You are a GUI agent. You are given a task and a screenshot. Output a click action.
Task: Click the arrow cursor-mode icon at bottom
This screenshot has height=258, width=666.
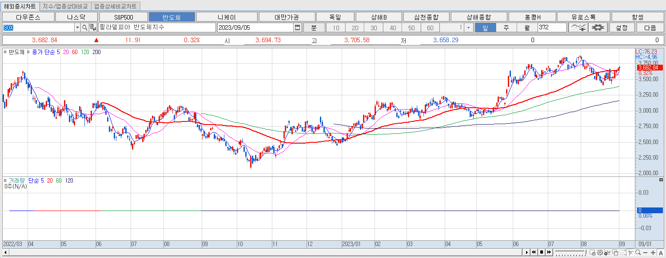tap(631, 253)
